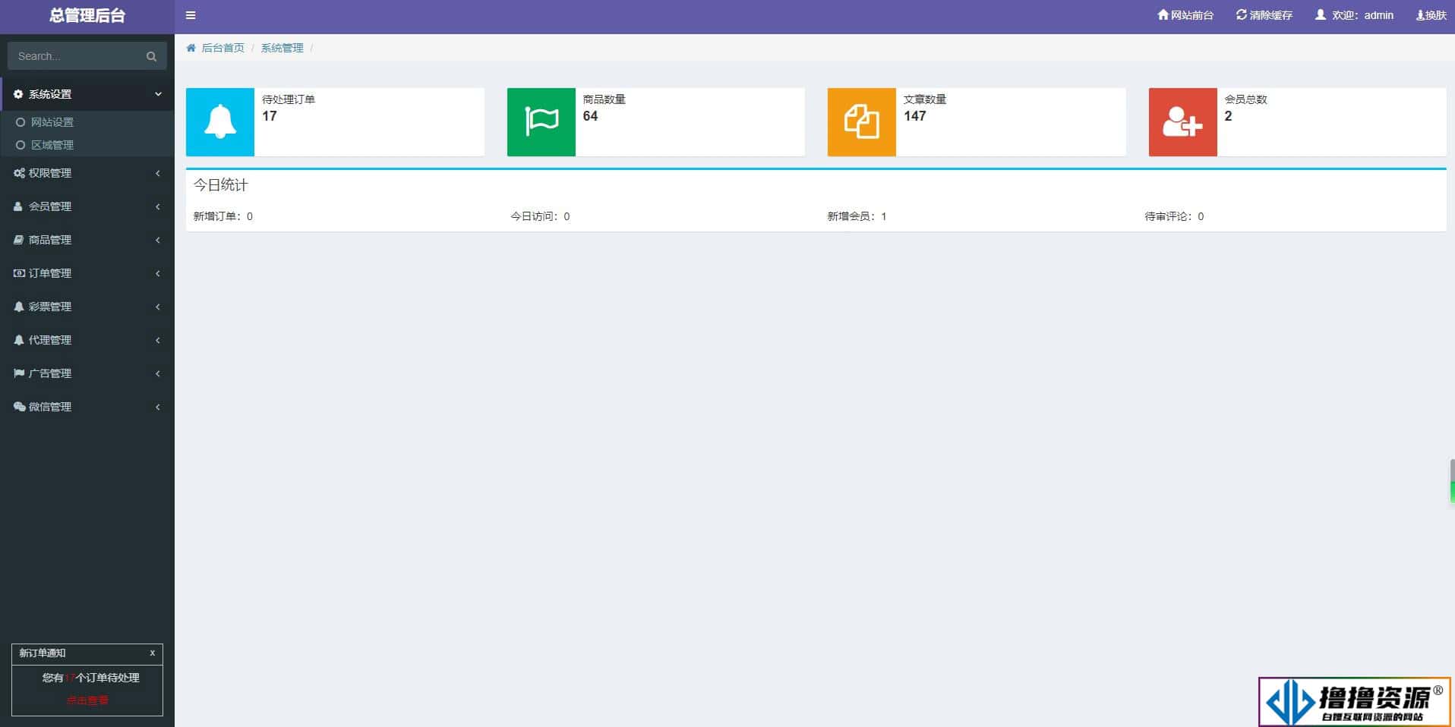Click the red add-user tile for 会员总数

click(x=1183, y=122)
